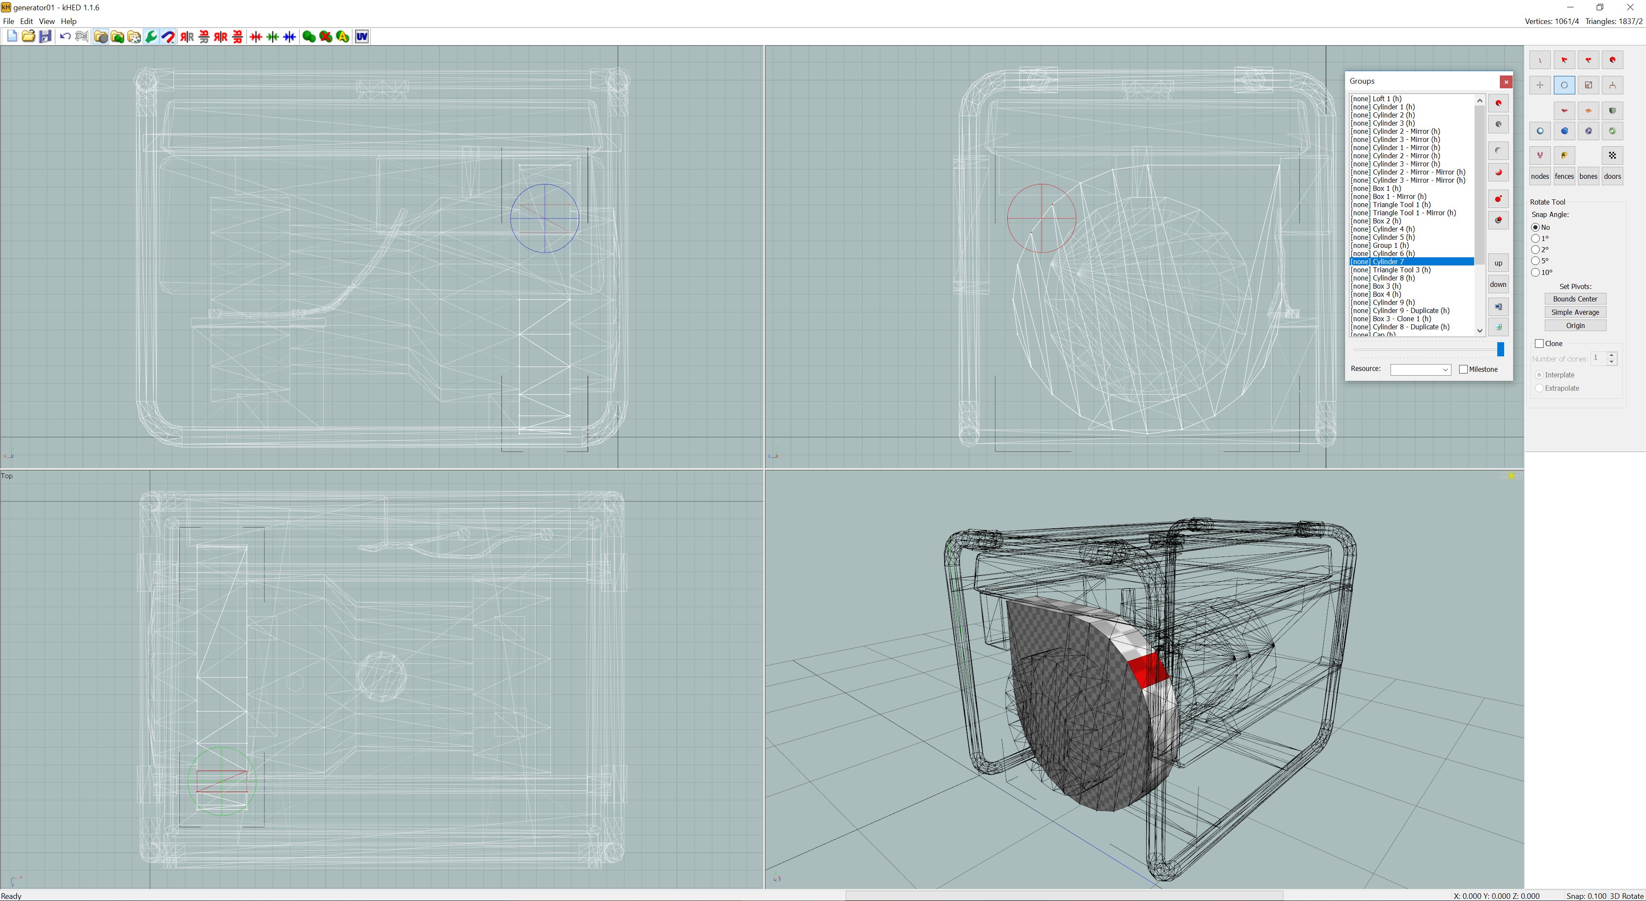The width and height of the screenshot is (1646, 901).
Task: Open the Resource dropdown
Action: point(1421,370)
